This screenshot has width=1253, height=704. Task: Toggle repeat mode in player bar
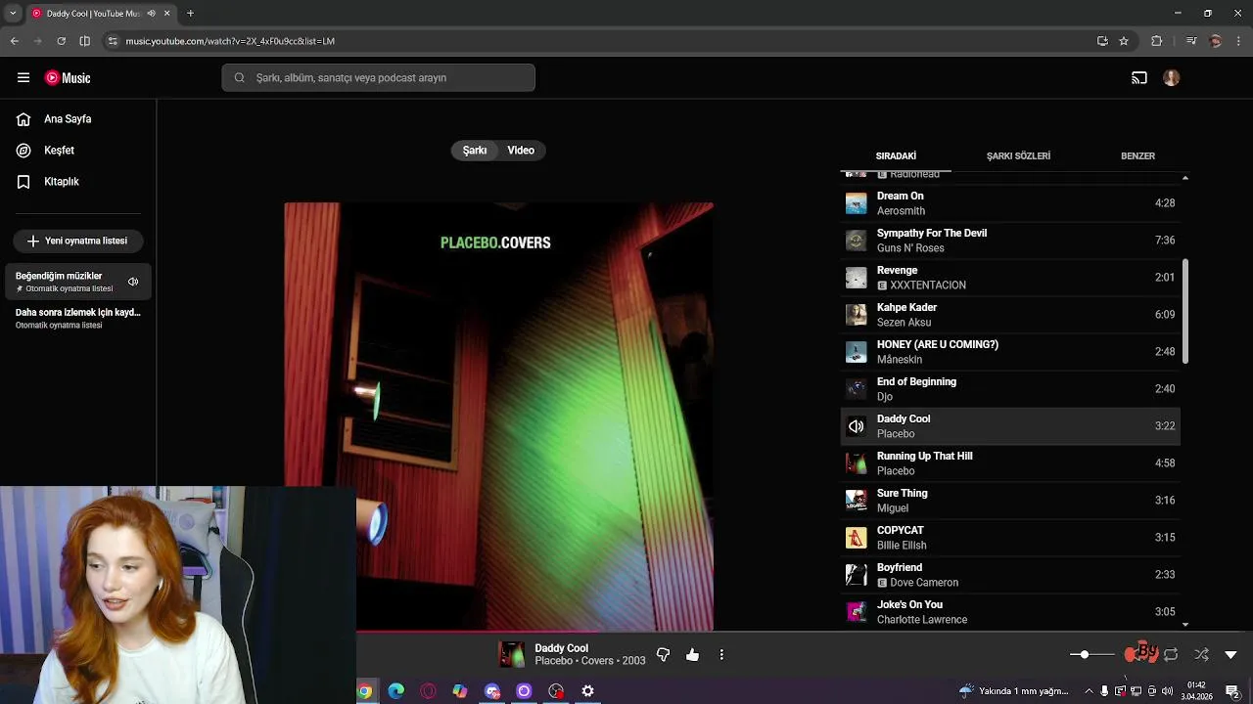pyautogui.click(x=1171, y=654)
